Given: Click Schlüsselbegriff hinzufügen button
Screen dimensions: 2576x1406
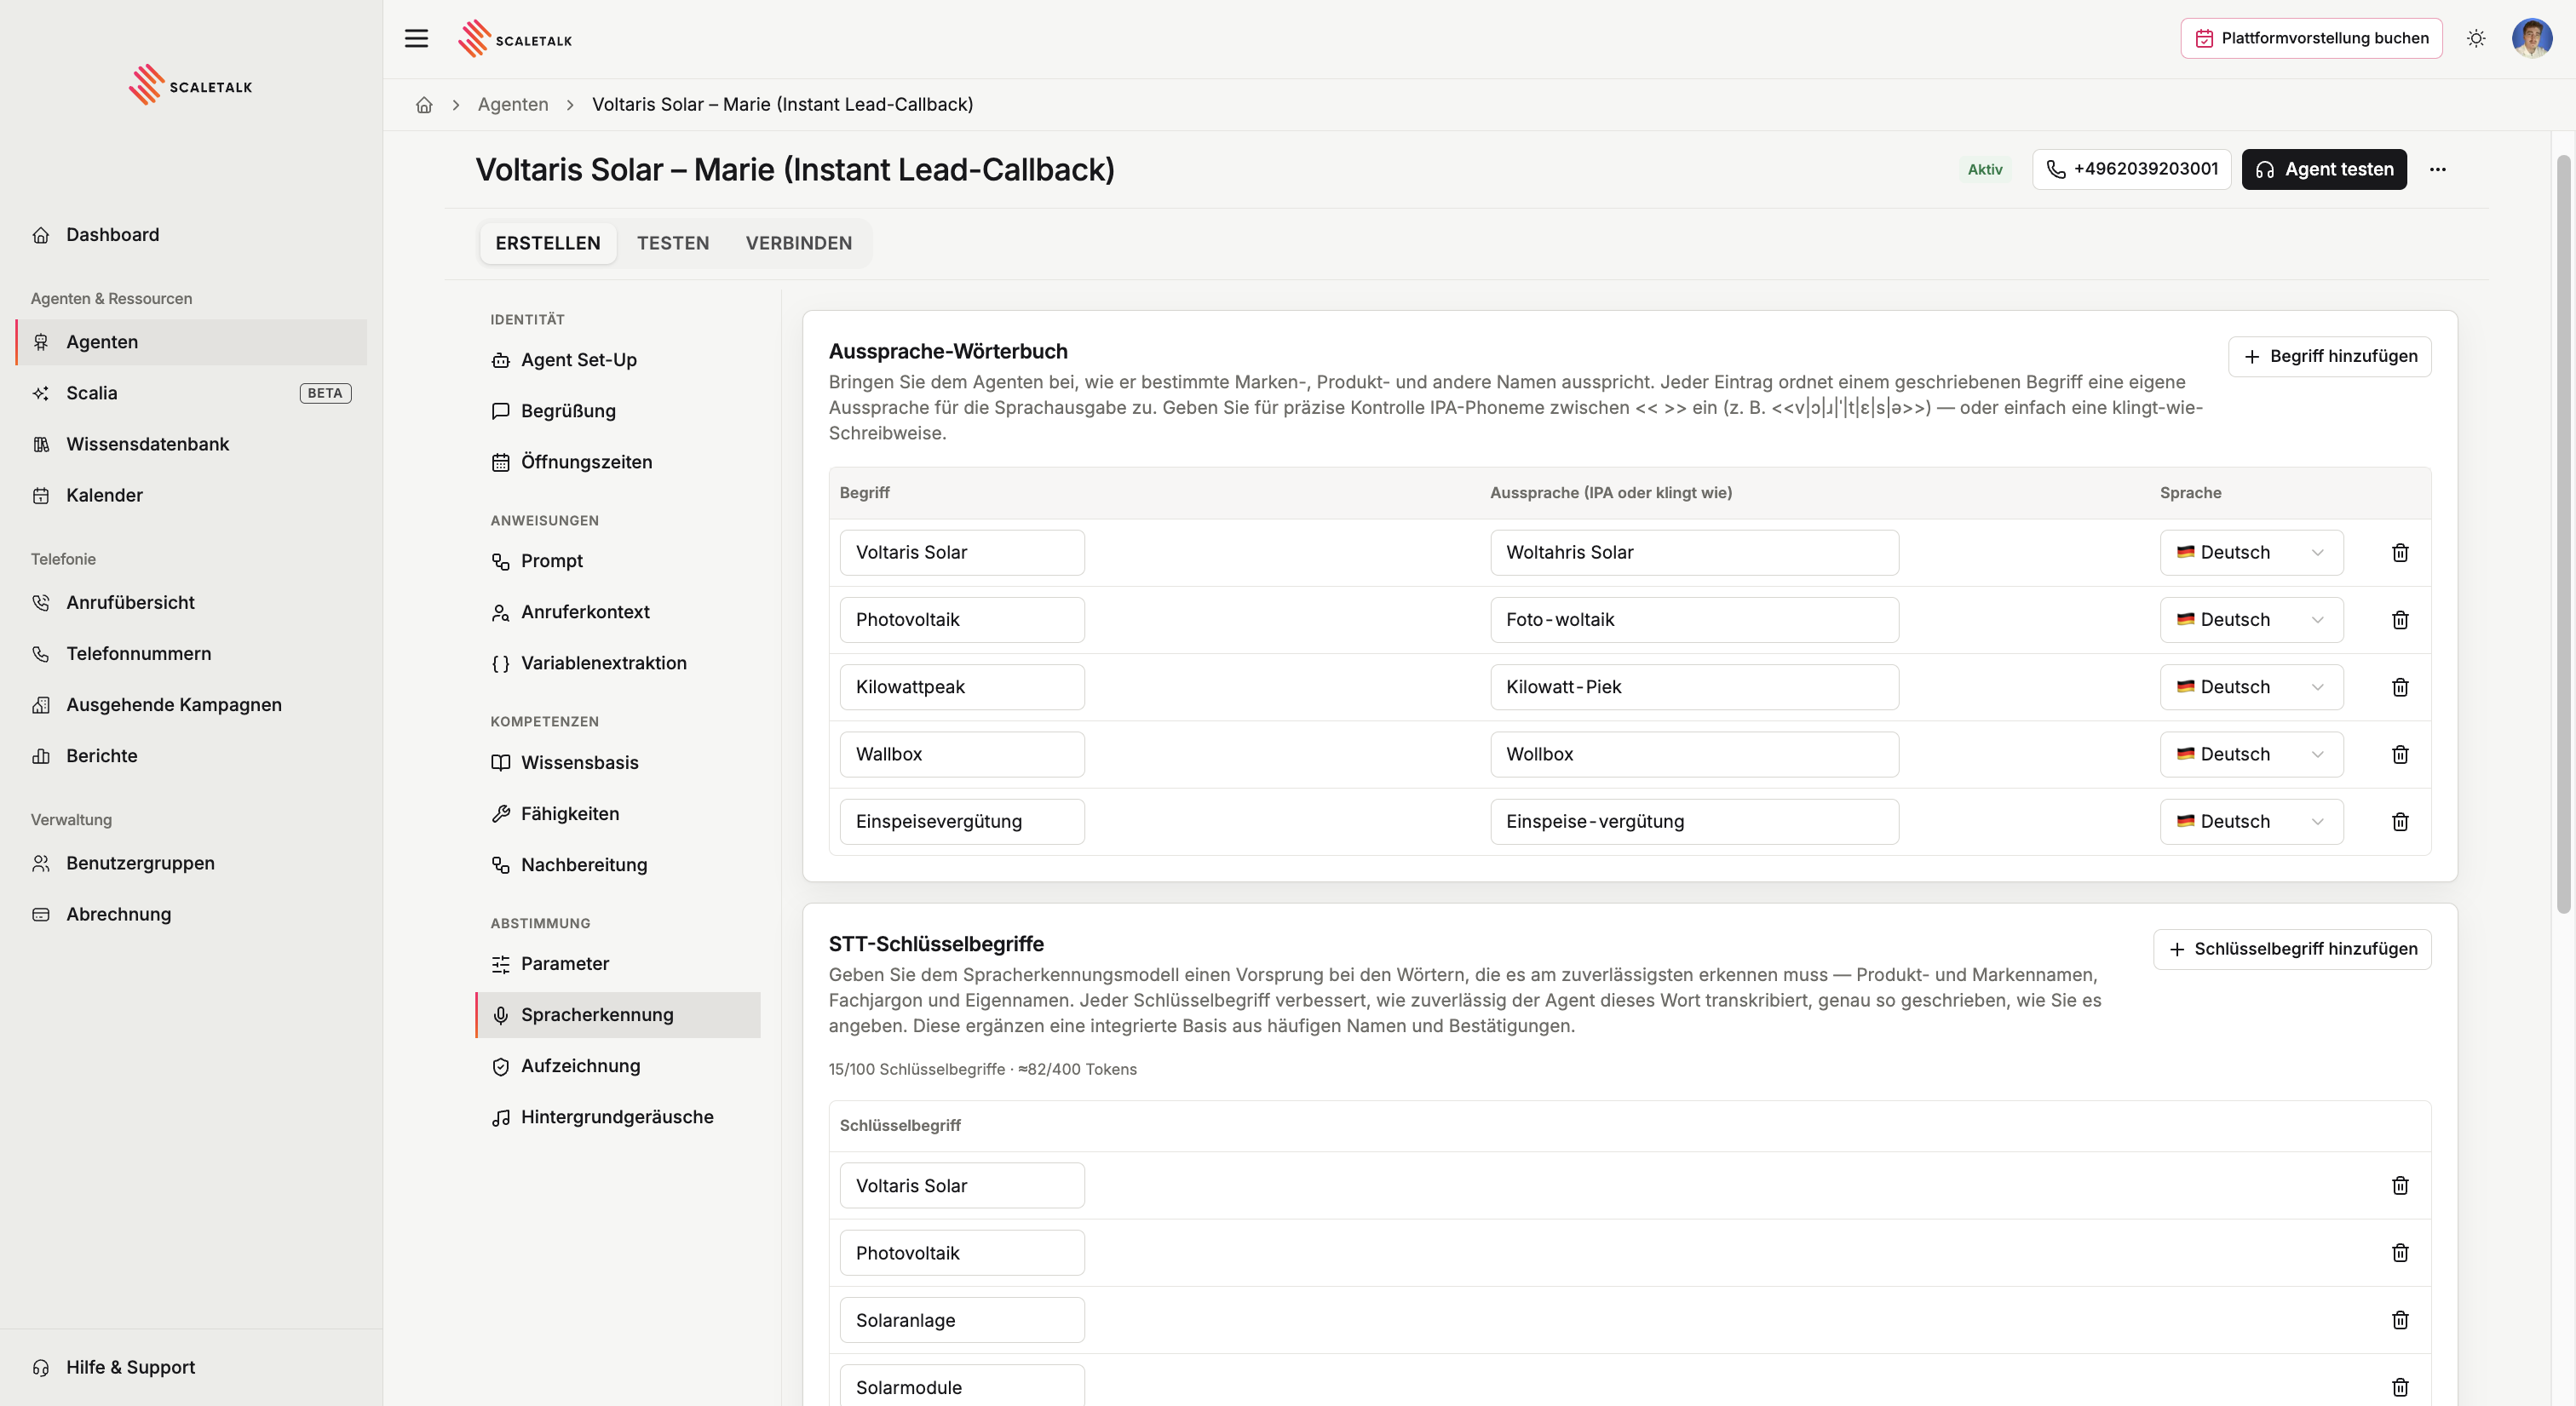Looking at the screenshot, I should [2292, 949].
